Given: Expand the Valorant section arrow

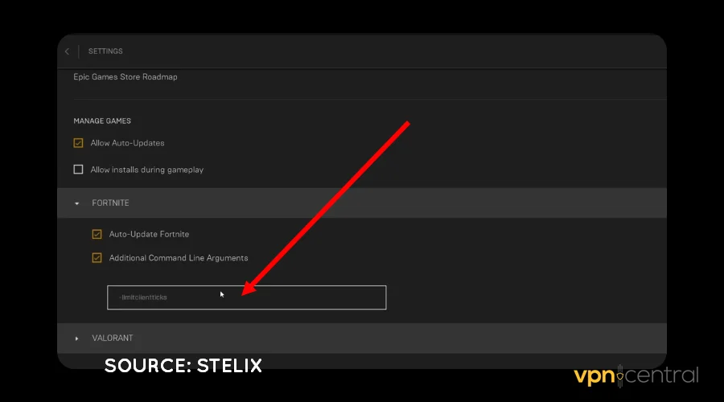Looking at the screenshot, I should point(77,338).
